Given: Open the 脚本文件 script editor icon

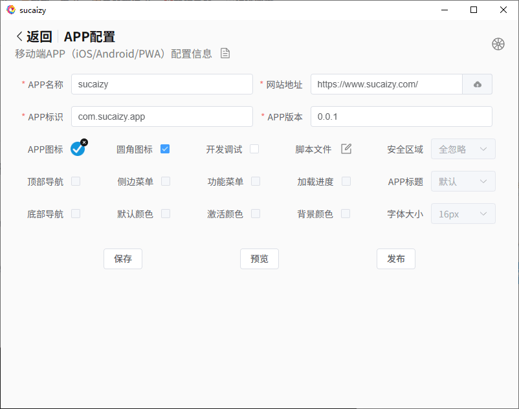Looking at the screenshot, I should pos(346,149).
